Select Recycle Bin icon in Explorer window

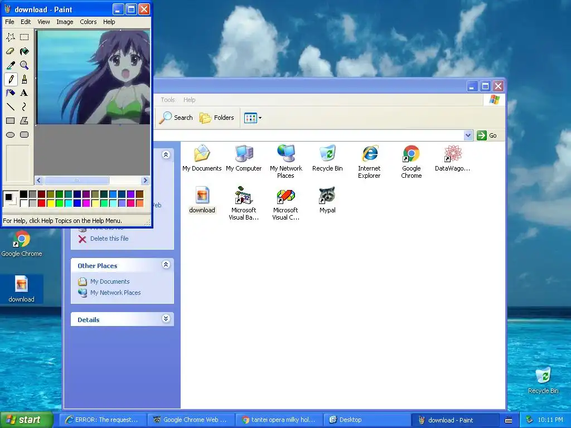click(327, 158)
